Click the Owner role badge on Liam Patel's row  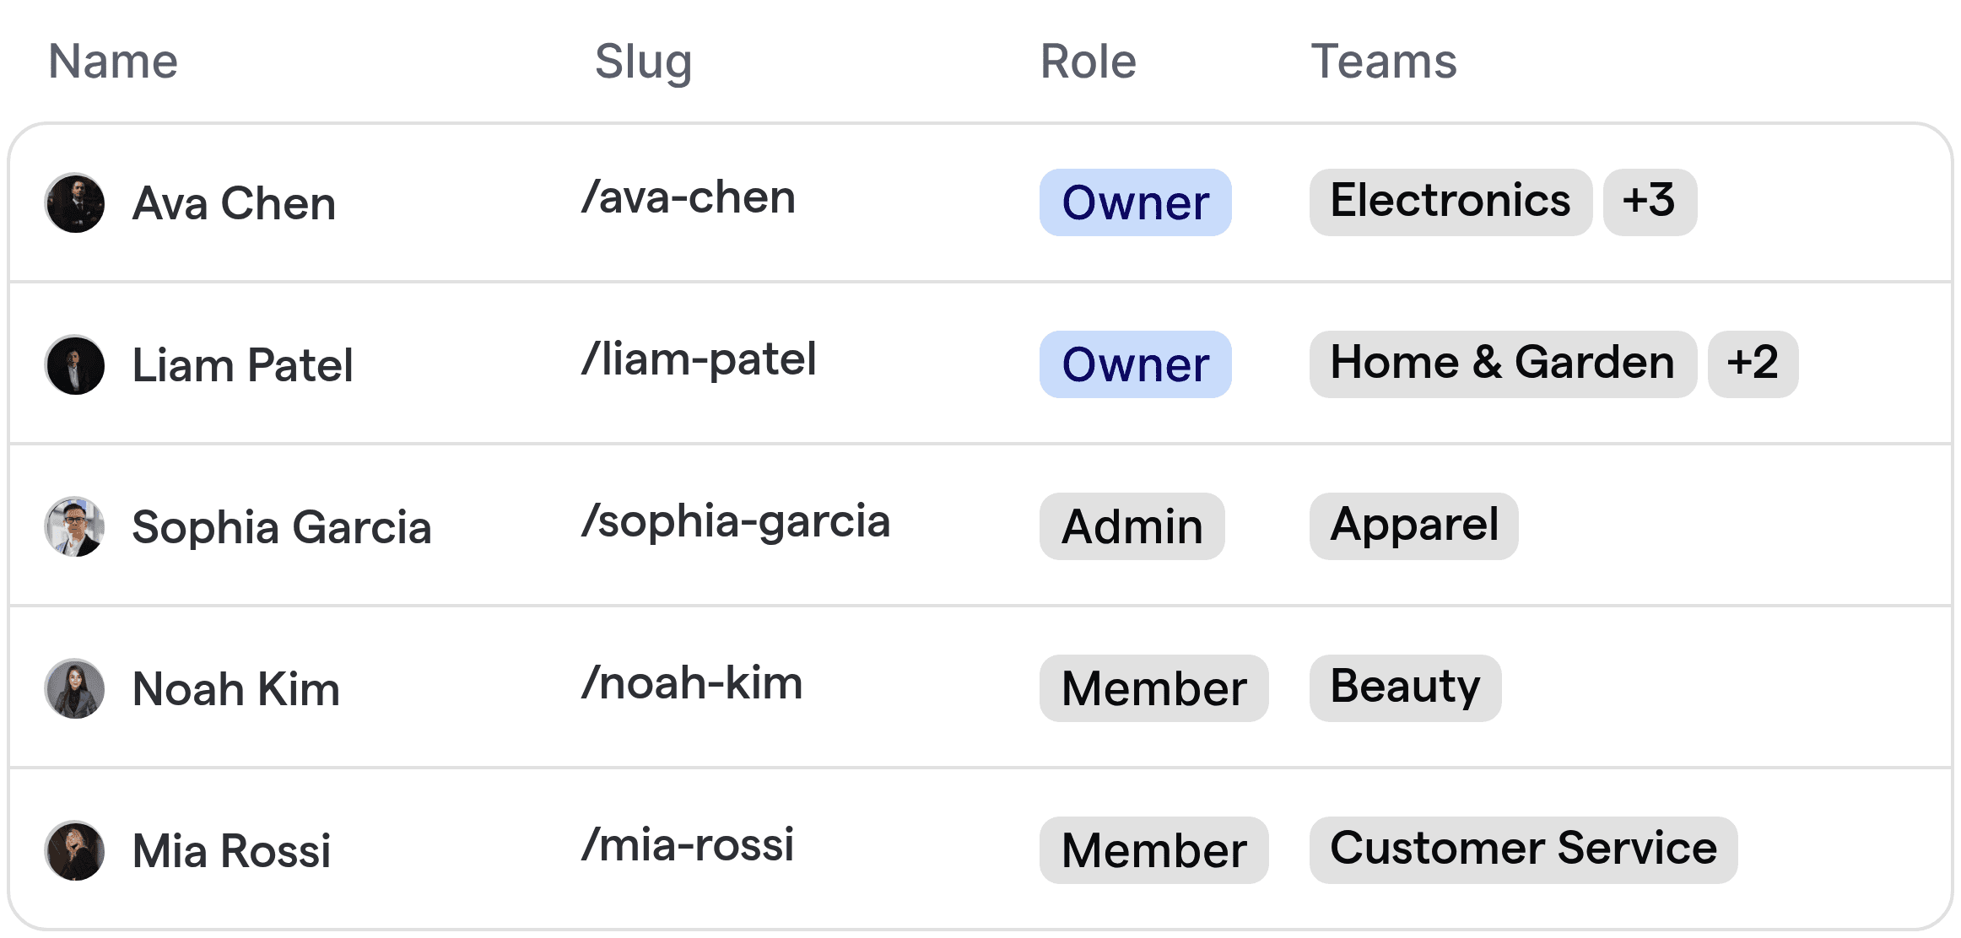[1134, 364]
